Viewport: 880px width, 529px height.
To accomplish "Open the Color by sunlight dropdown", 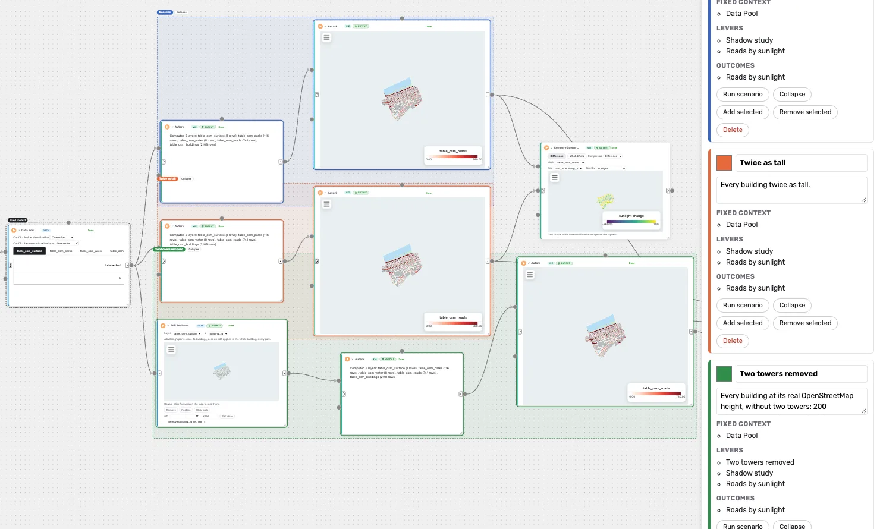I will tap(611, 168).
